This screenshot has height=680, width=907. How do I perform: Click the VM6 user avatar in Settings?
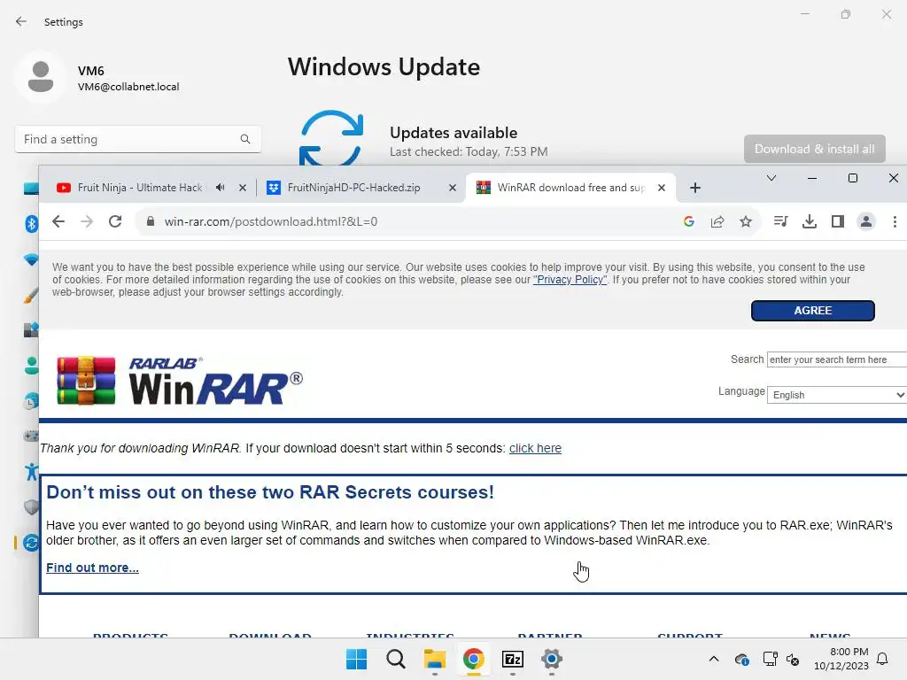[41, 77]
